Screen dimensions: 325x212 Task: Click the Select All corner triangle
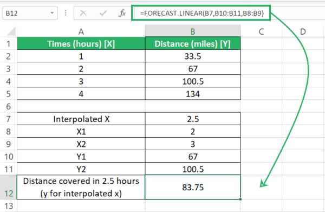pyautogui.click(x=11, y=31)
